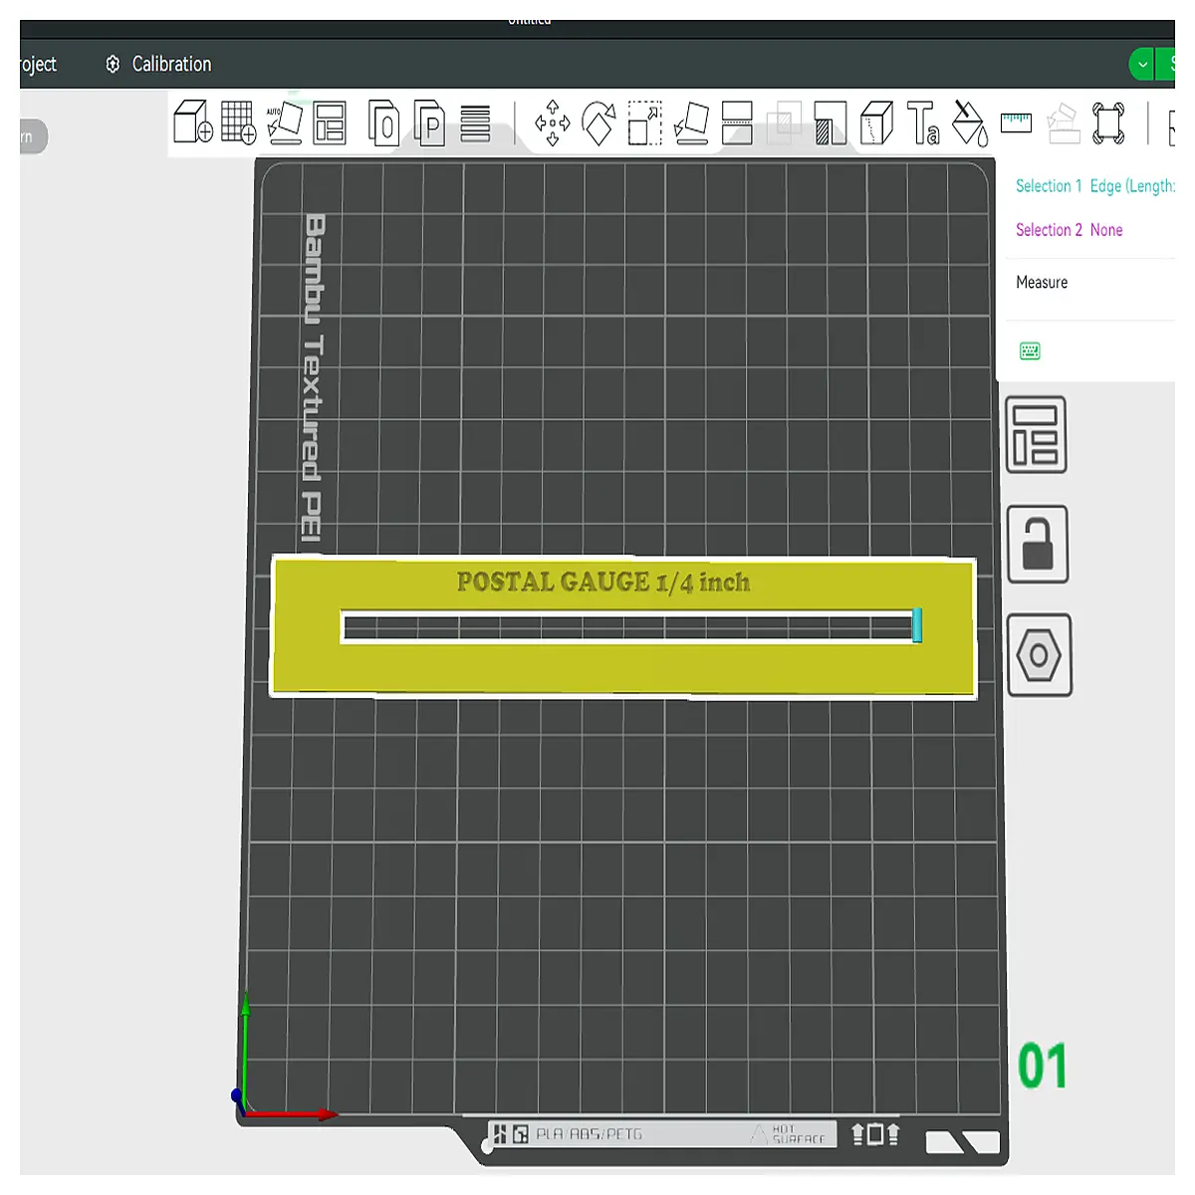The height and width of the screenshot is (1195, 1195).
Task: Arrange all objects using toolbar icon
Action: coord(330,122)
